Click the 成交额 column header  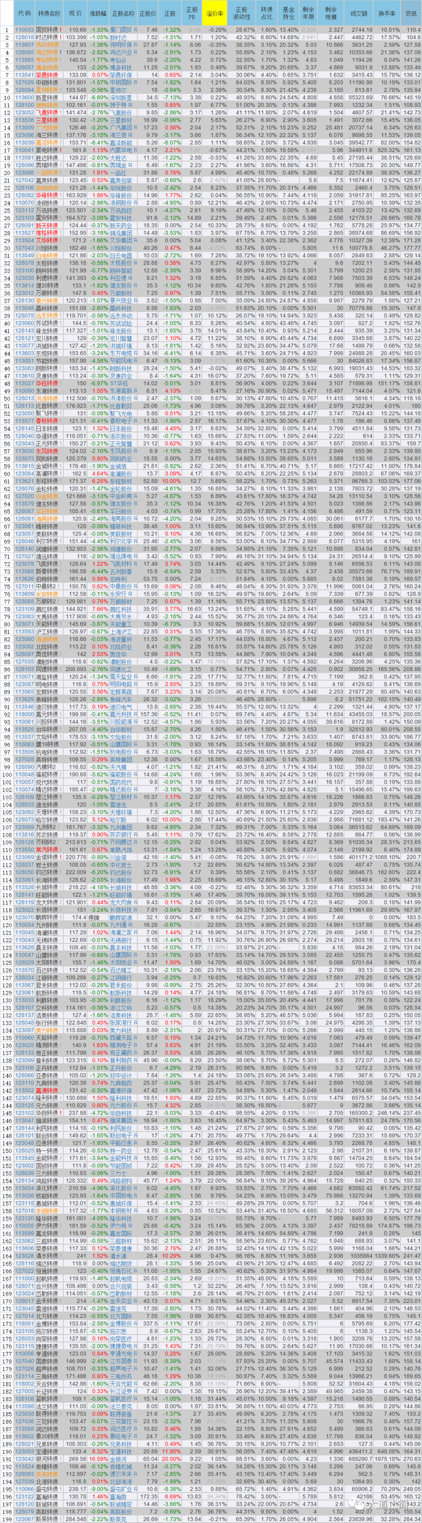[x=358, y=13]
